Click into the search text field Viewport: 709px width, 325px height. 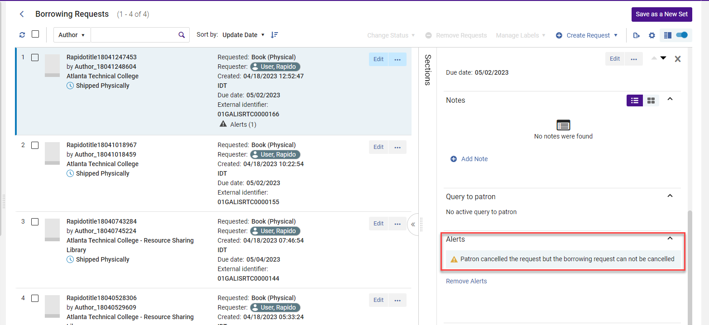(x=133, y=35)
